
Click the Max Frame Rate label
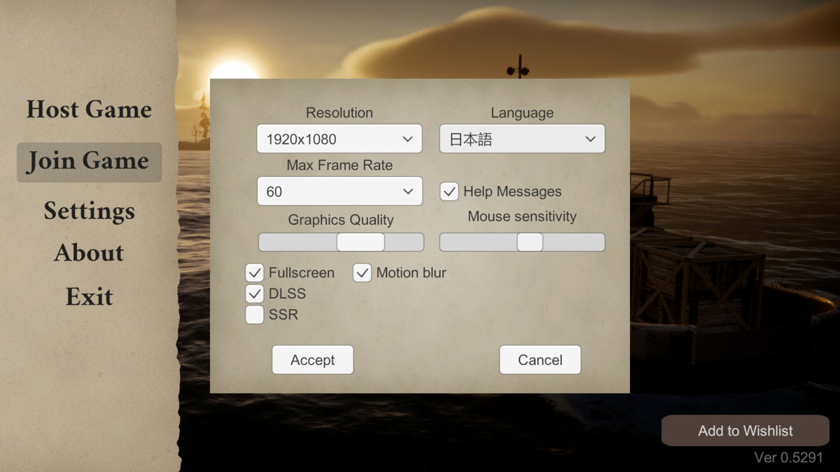(x=339, y=165)
